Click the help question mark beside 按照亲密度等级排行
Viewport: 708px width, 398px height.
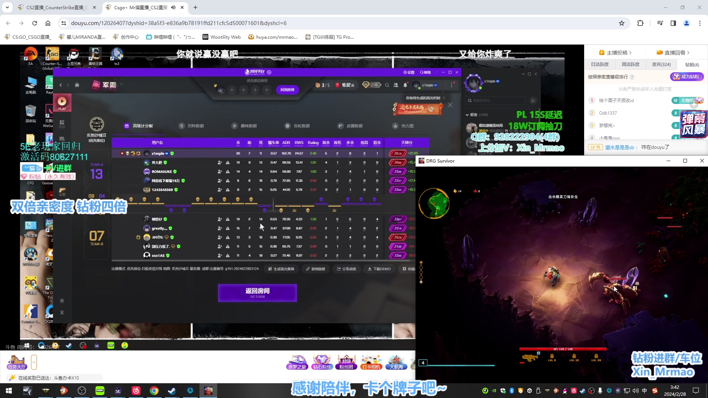pyautogui.click(x=632, y=77)
